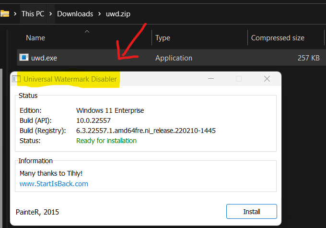Viewport: 326px width, 228px height.
Task: Sort files by the Type column header
Action: pos(163,38)
